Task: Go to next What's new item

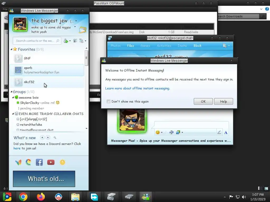Action: point(48,137)
